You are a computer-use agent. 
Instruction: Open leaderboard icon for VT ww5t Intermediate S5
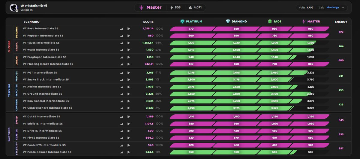pyautogui.click(x=121, y=50)
